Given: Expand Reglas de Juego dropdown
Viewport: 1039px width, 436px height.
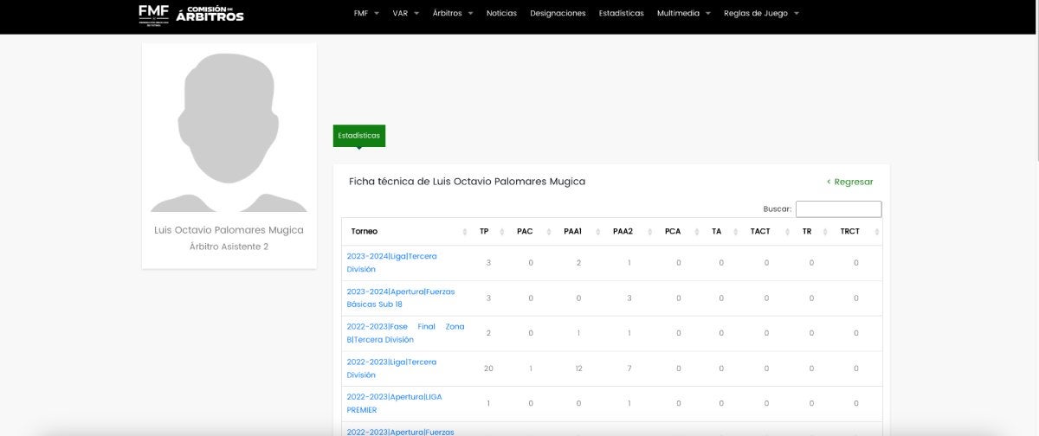Looking at the screenshot, I should [761, 14].
